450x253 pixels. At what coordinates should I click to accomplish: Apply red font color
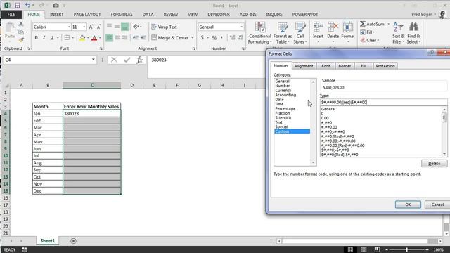point(94,37)
